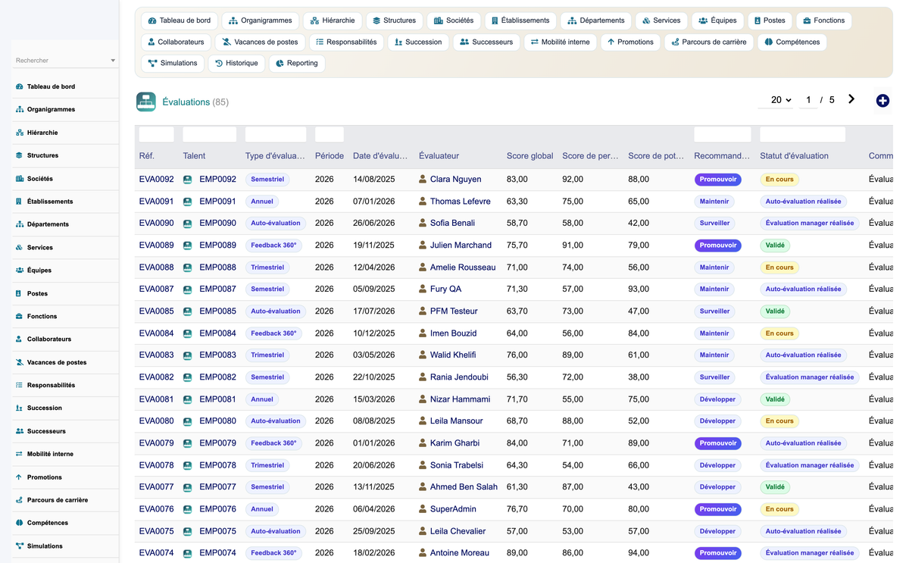Sort by Score global column header
Screen dimensions: 909x563
coord(529,156)
